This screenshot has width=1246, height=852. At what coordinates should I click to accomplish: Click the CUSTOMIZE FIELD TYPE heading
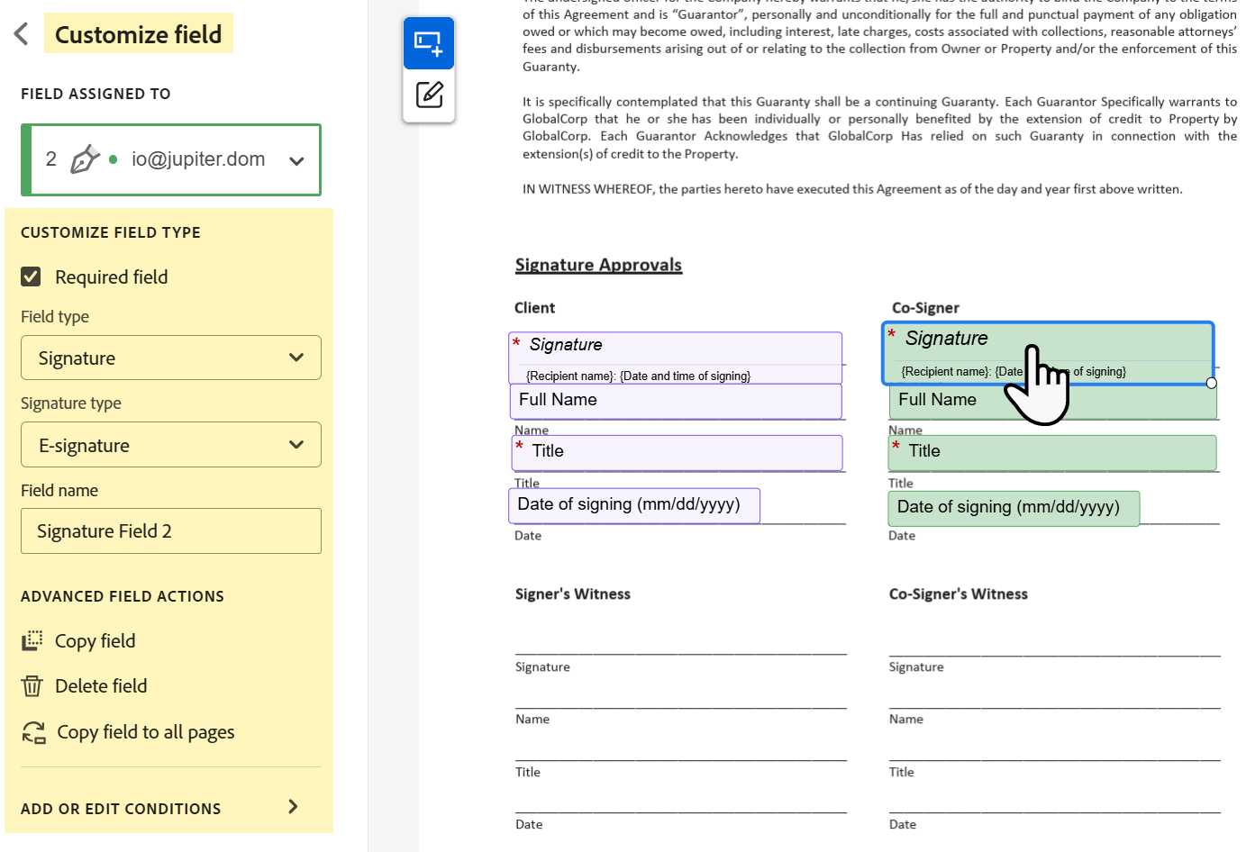[111, 232]
